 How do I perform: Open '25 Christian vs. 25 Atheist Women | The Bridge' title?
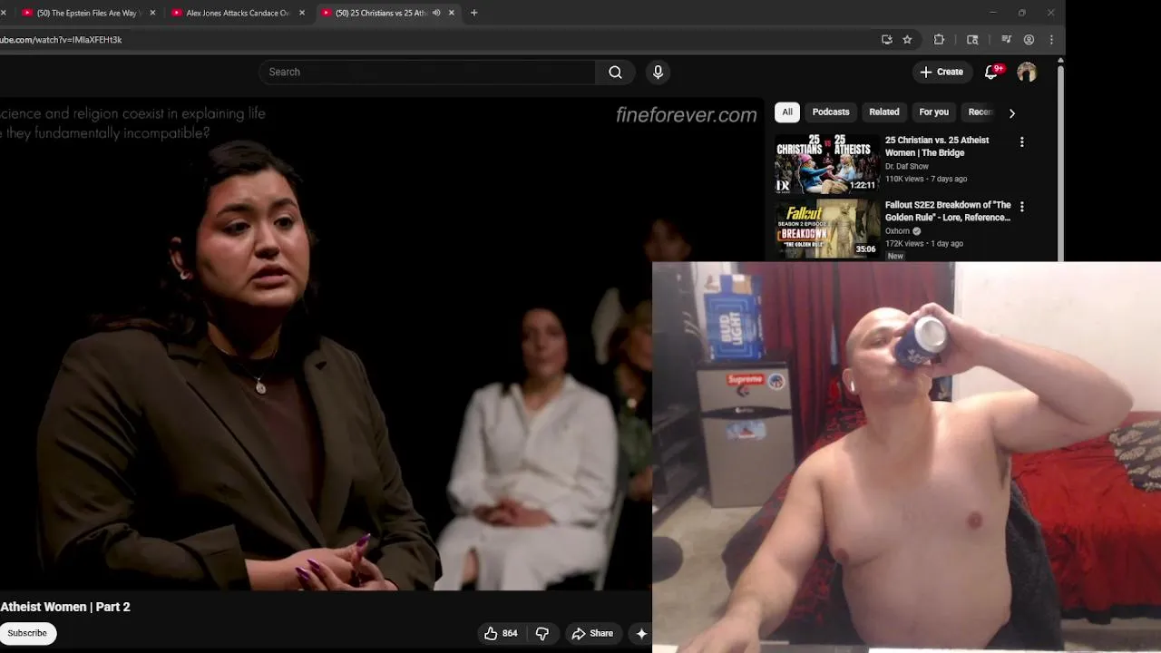coord(937,147)
